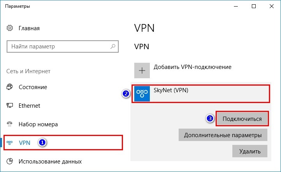Click Удалить to remove the VPN
The width and height of the screenshot is (281, 172).
pyautogui.click(x=250, y=151)
